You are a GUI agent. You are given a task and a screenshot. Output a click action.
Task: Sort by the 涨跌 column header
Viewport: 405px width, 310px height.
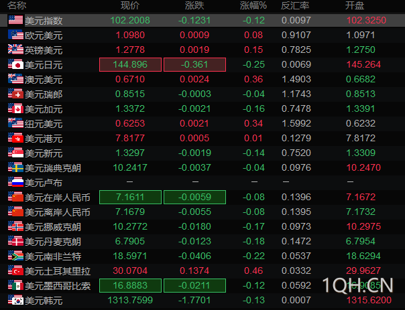point(194,5)
